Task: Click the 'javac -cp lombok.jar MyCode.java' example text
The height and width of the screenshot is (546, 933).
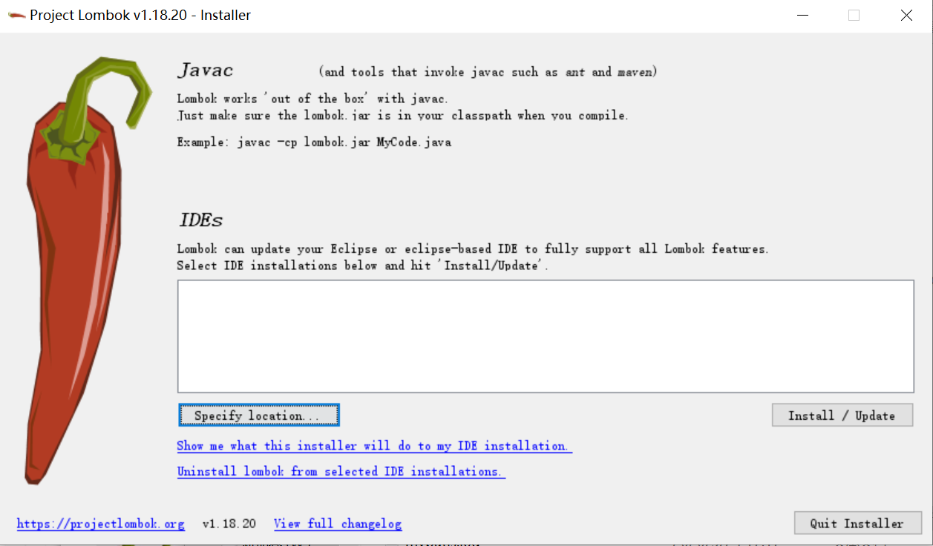Action: coord(344,142)
